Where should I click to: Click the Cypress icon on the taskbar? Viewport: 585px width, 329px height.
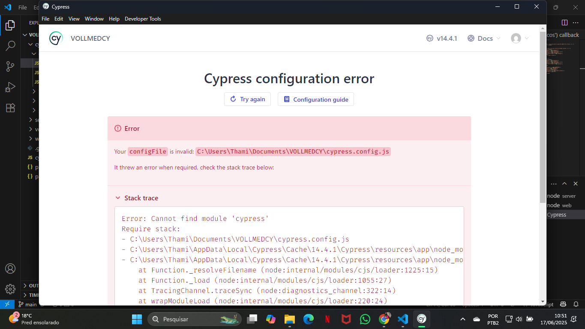tap(422, 319)
